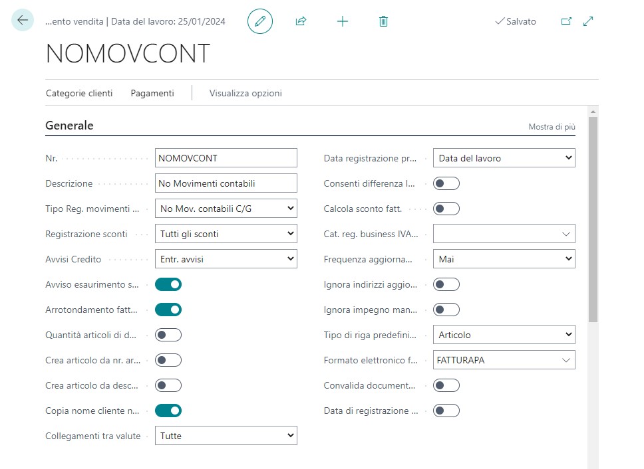Open the Categorie clienti menu
The width and height of the screenshot is (644, 469).
[x=79, y=93]
